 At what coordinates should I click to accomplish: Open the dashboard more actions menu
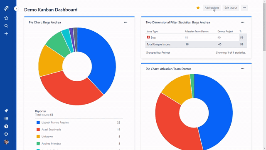(x=244, y=8)
